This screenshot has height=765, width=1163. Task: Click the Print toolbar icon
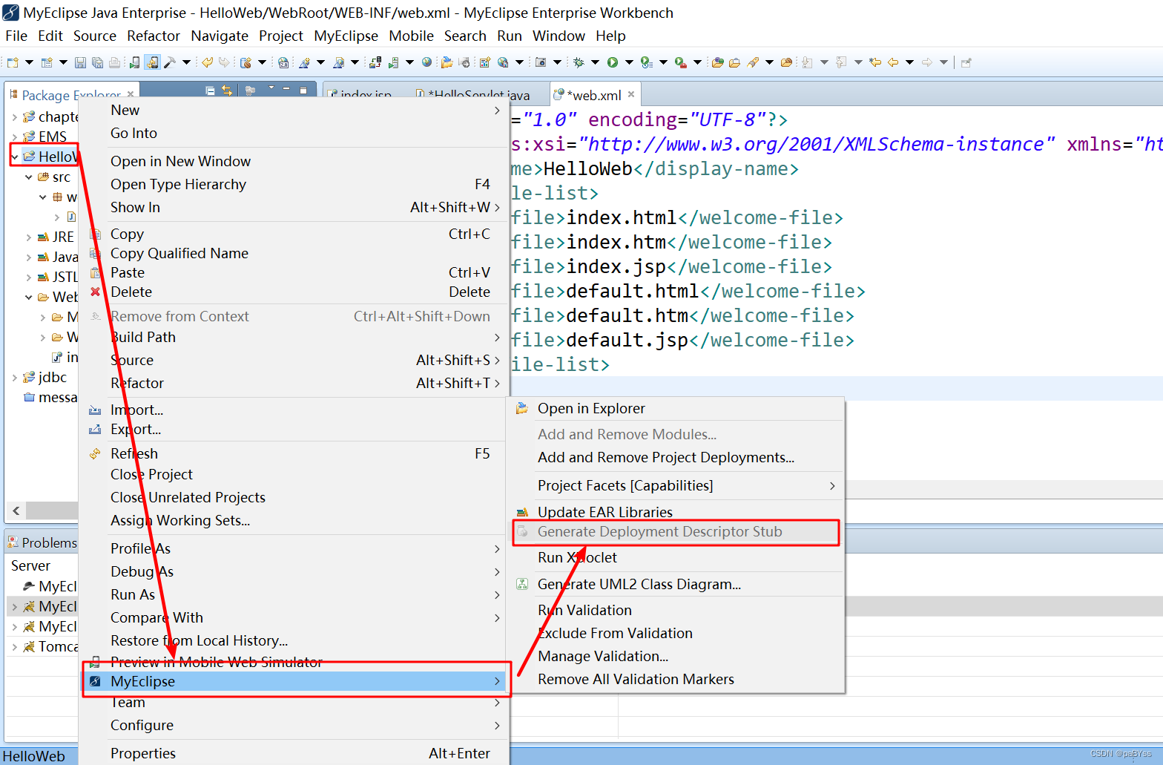pyautogui.click(x=114, y=62)
